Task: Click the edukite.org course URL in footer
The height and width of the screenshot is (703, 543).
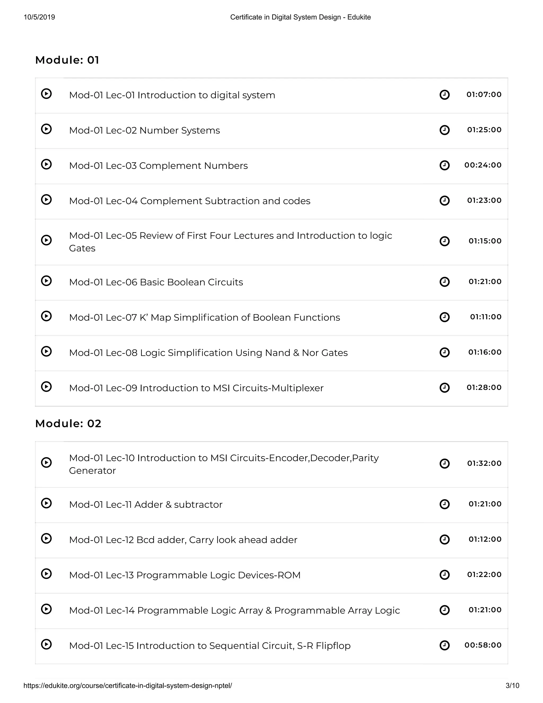Action: coord(127,685)
